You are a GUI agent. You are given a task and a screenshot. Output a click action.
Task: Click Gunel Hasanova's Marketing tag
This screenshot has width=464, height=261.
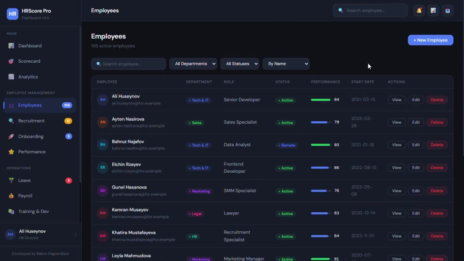(200, 191)
